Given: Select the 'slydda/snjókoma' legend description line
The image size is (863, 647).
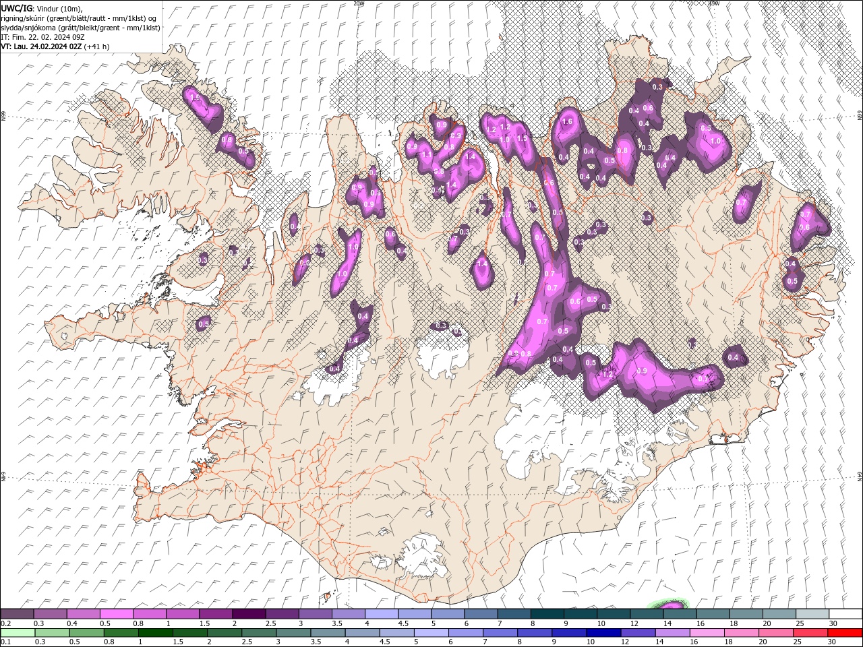Looking at the screenshot, I should pos(80,28).
